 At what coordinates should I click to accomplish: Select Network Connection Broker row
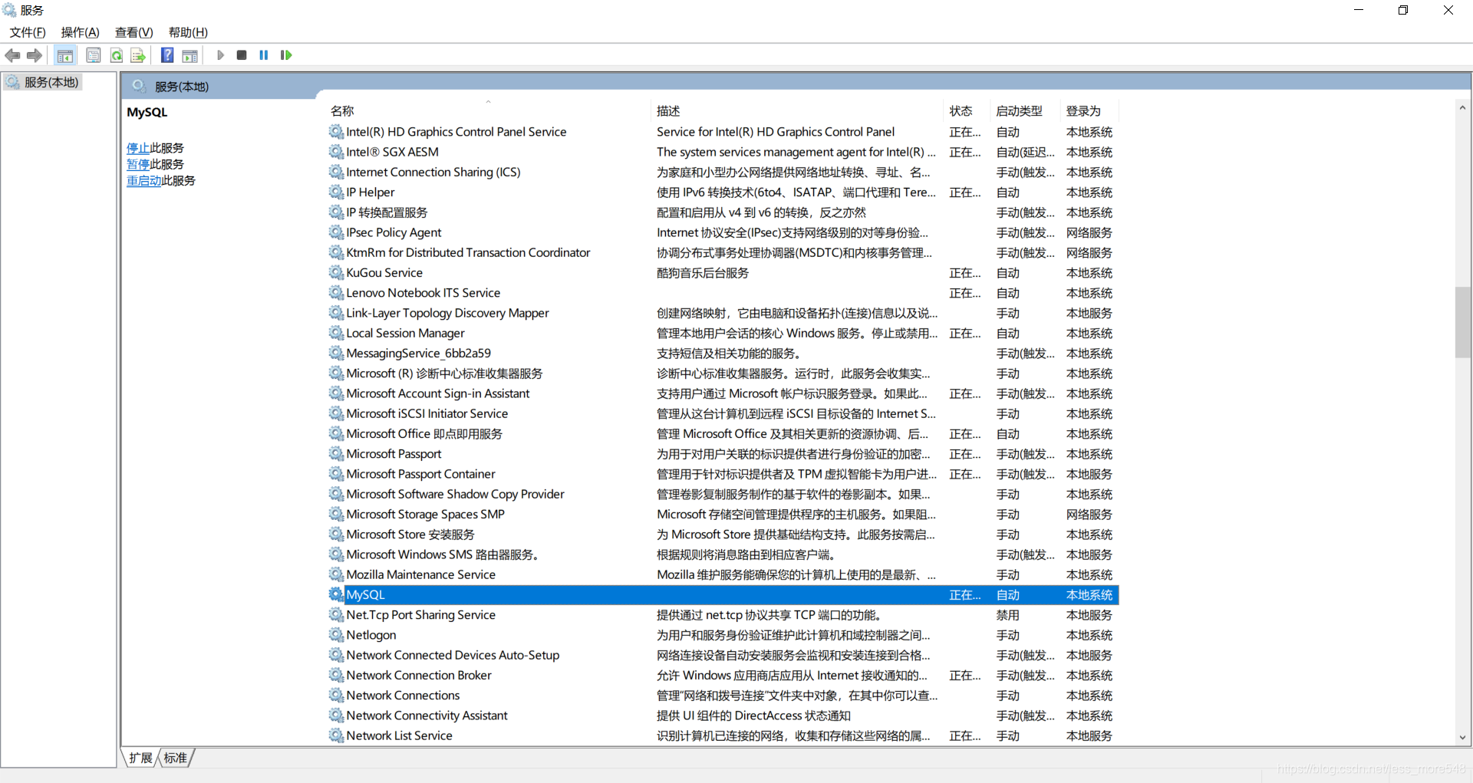pyautogui.click(x=723, y=675)
